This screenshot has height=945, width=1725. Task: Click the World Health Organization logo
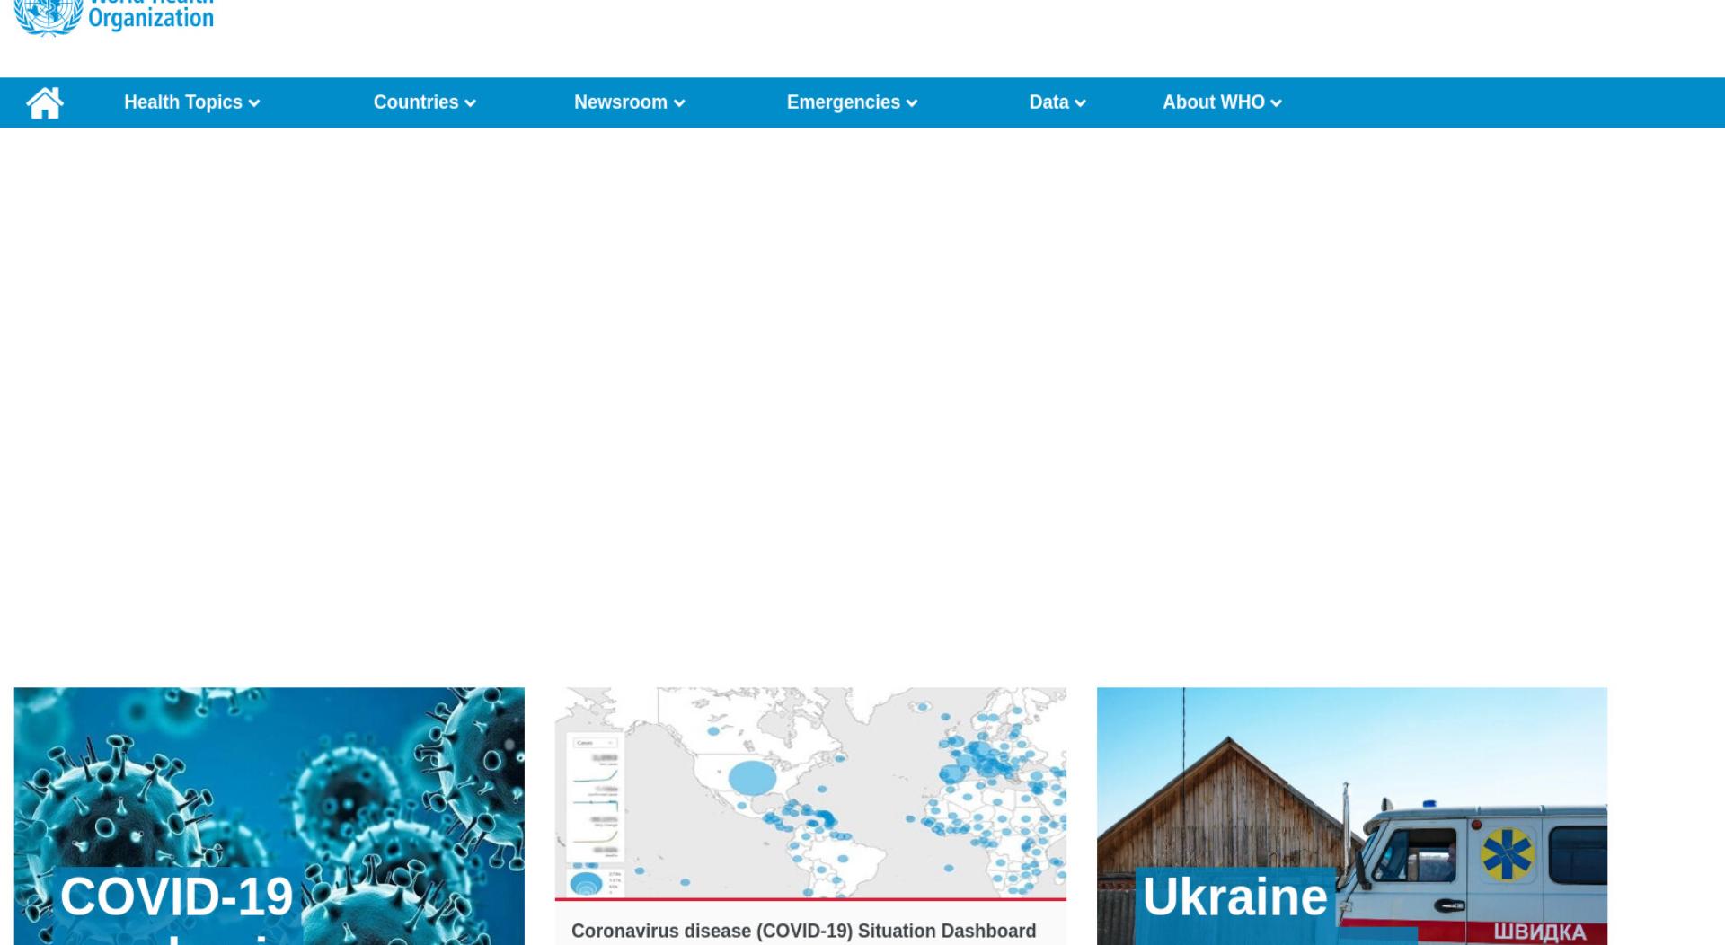tap(114, 18)
